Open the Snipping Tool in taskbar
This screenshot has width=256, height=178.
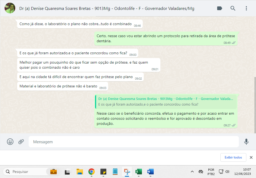pos(127,172)
